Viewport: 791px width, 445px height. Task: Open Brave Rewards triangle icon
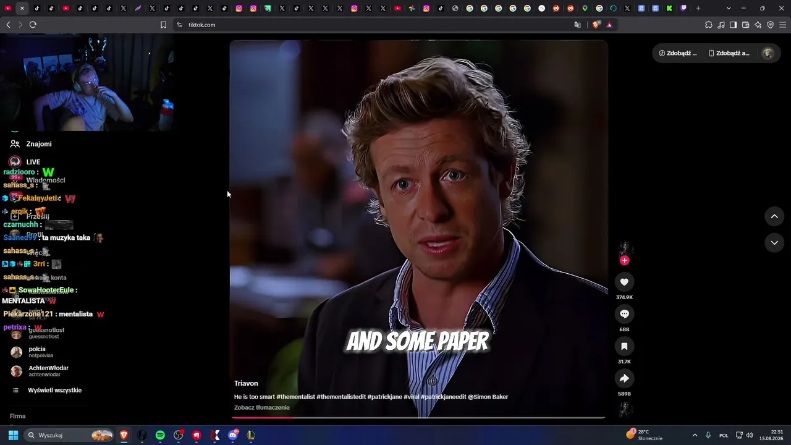click(609, 25)
